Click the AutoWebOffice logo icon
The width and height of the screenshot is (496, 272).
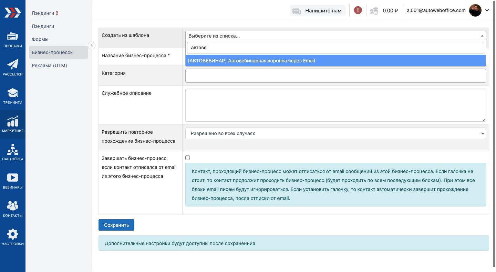(x=12, y=12)
